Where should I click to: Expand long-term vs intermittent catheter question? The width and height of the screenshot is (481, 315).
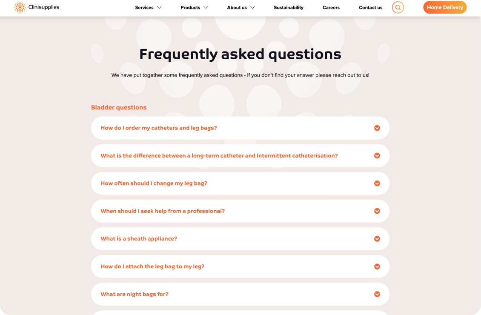click(240, 155)
